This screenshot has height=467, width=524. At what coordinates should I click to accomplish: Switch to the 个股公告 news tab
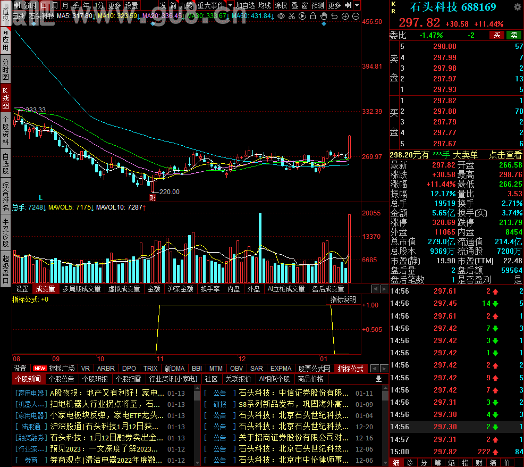pos(62,379)
